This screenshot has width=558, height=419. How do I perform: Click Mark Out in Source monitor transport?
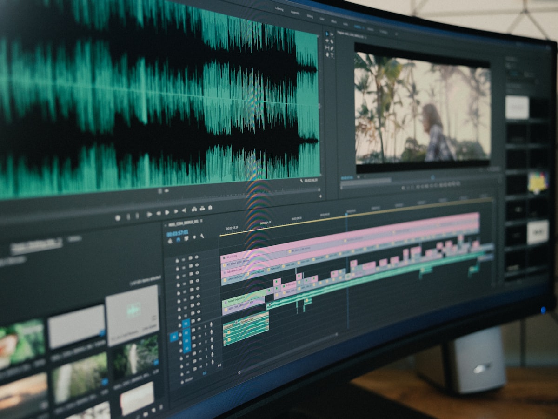tap(137, 216)
